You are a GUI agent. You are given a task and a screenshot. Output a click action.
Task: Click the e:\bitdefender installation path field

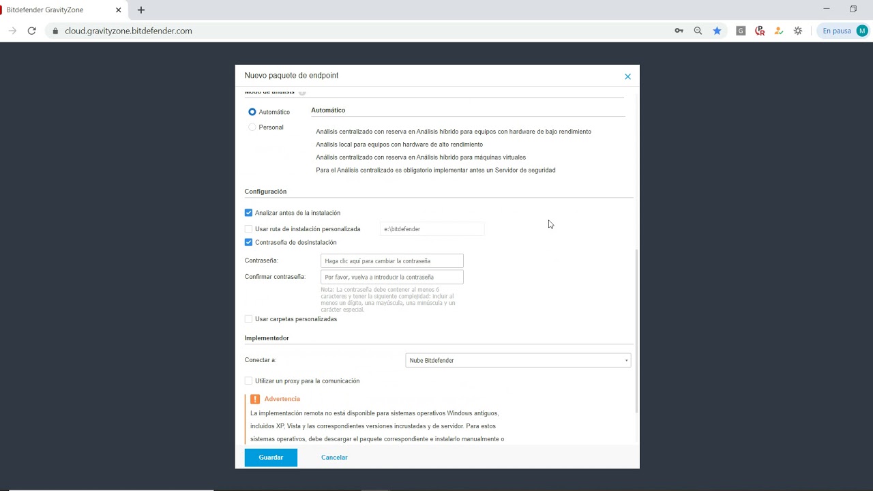coord(432,229)
